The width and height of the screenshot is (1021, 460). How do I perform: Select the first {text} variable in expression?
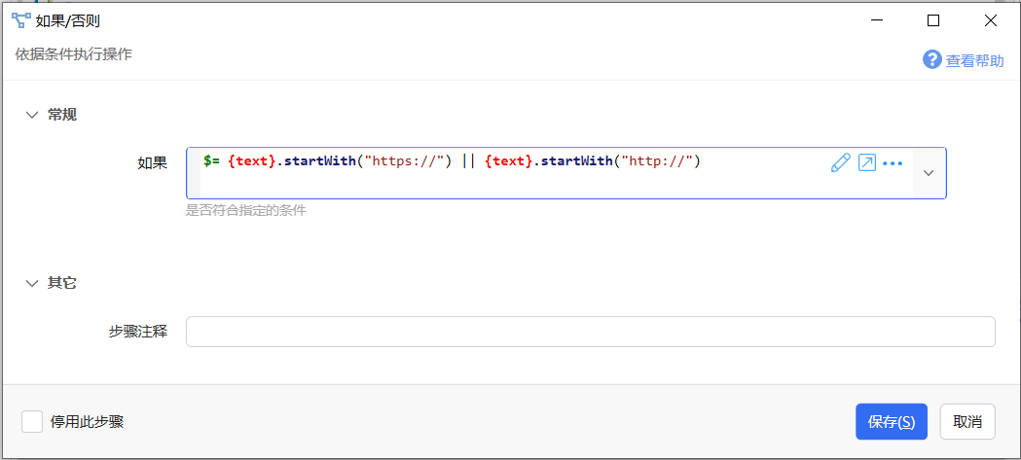click(x=252, y=161)
